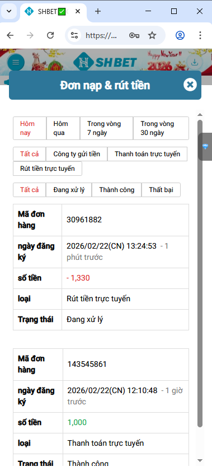
Task: Click Thanh toán trực tuyến in second order's loại row
Action: 106,443
